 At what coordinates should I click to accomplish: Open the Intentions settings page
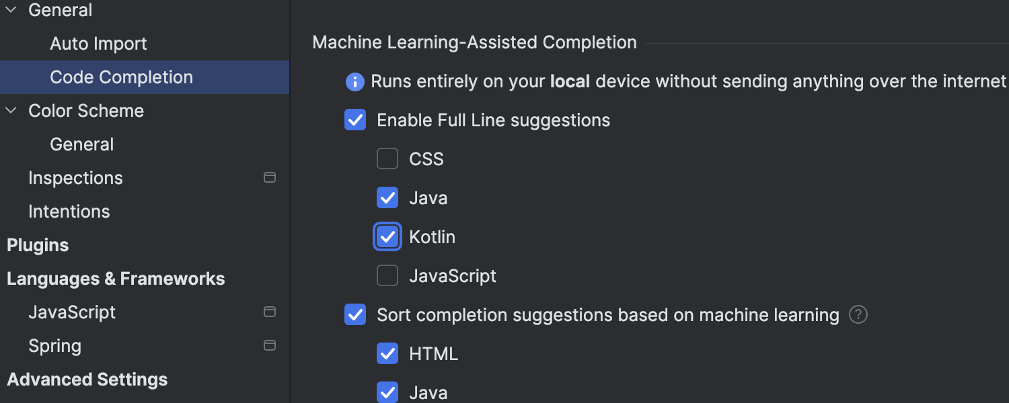coord(69,212)
